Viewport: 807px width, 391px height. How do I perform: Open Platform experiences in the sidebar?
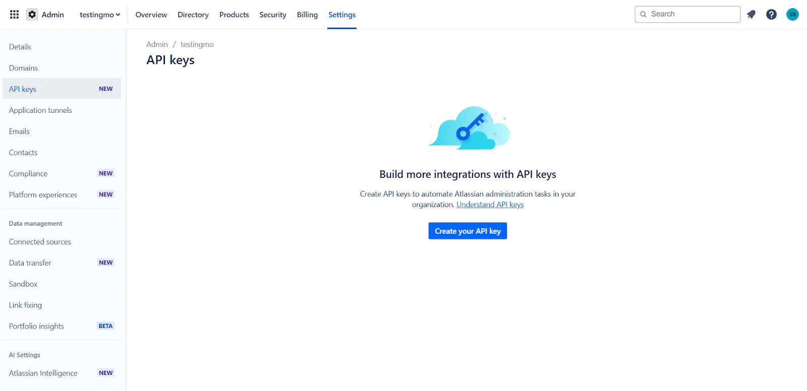coord(62,195)
